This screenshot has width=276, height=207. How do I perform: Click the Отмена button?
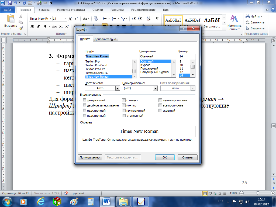tap(187, 157)
